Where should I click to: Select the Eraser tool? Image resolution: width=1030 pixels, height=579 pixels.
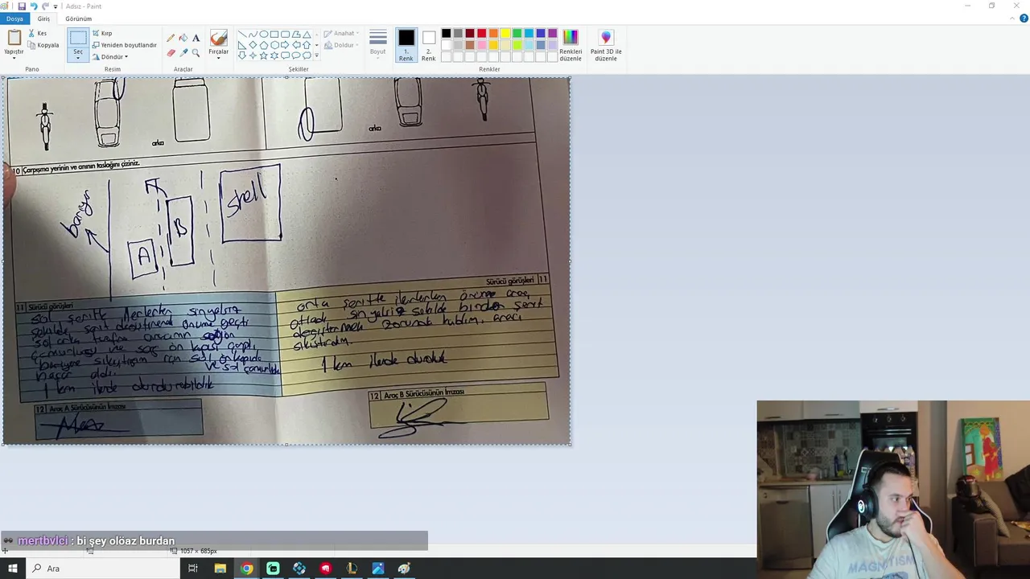171,53
